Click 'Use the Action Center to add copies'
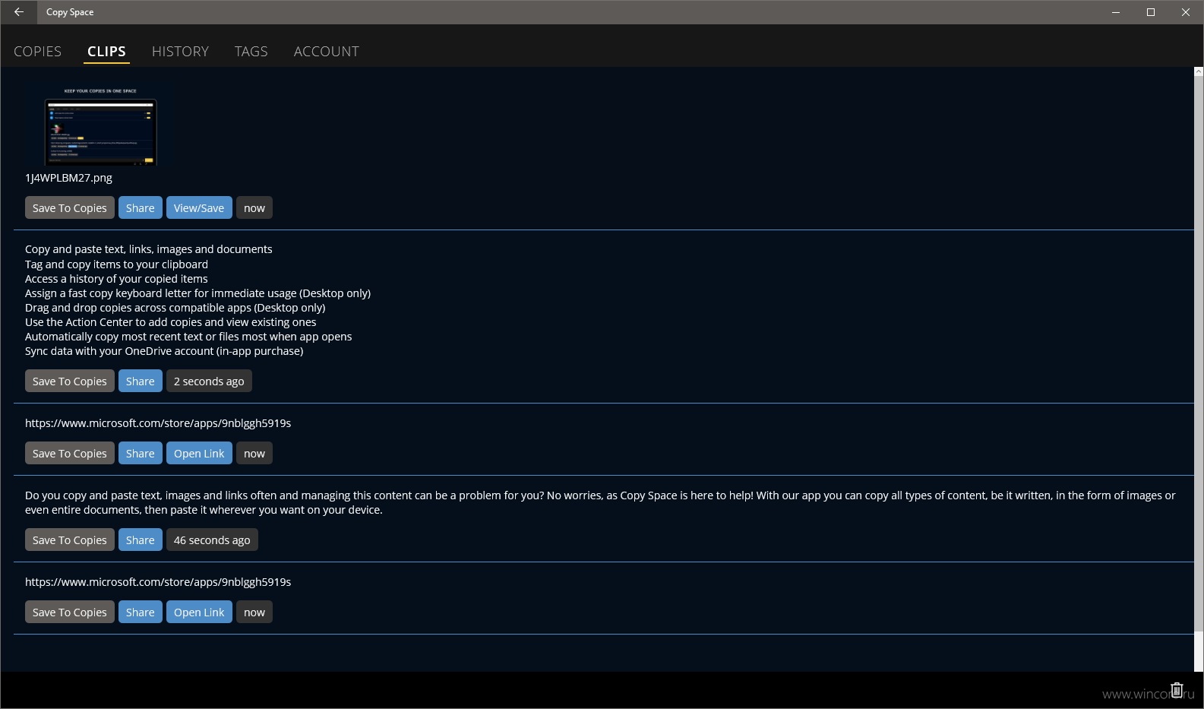The image size is (1204, 709). coord(170,322)
